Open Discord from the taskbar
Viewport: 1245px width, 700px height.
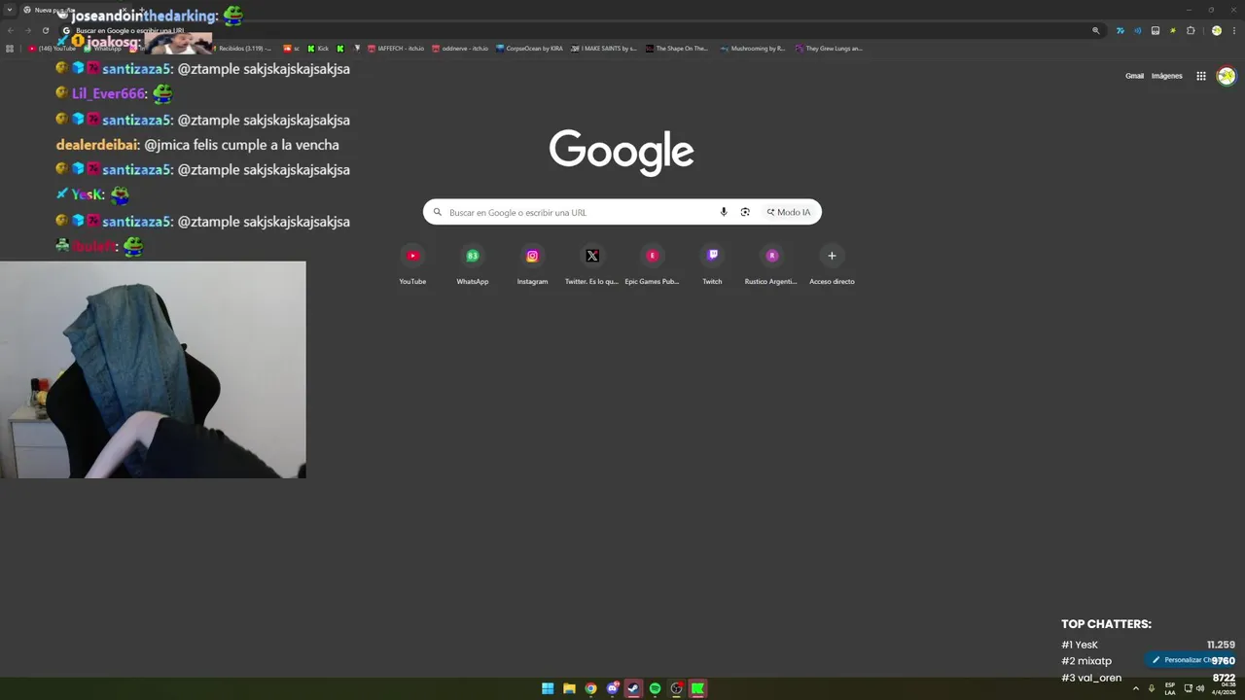[x=613, y=688]
